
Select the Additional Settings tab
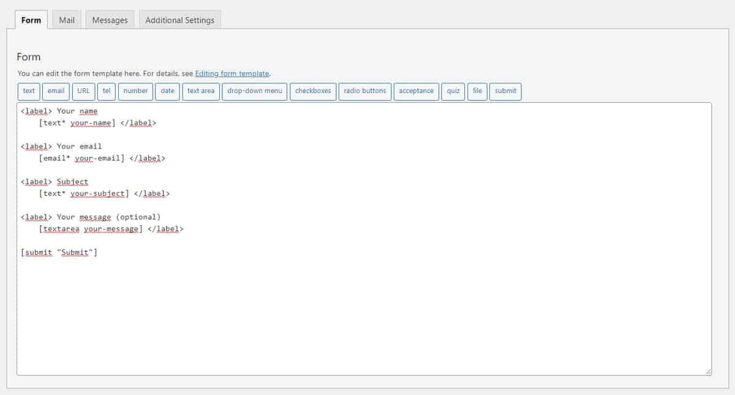[179, 20]
